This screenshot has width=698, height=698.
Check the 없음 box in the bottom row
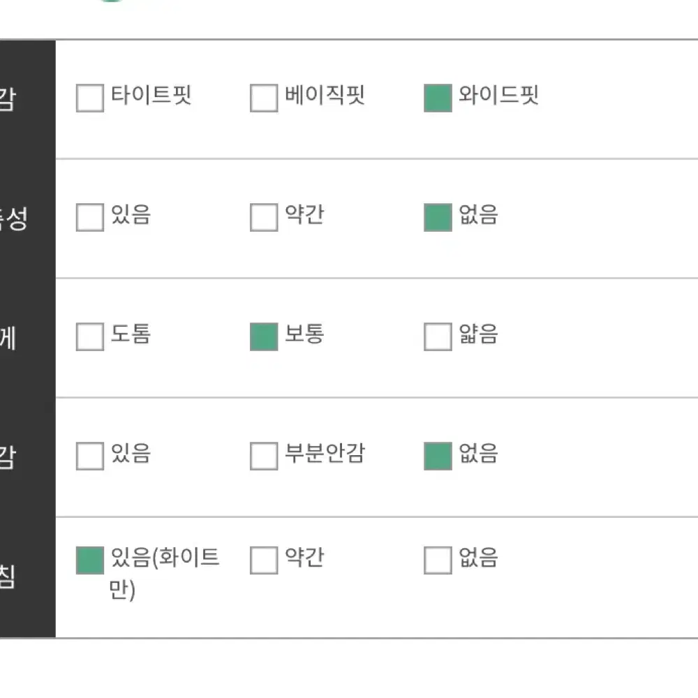[438, 560]
